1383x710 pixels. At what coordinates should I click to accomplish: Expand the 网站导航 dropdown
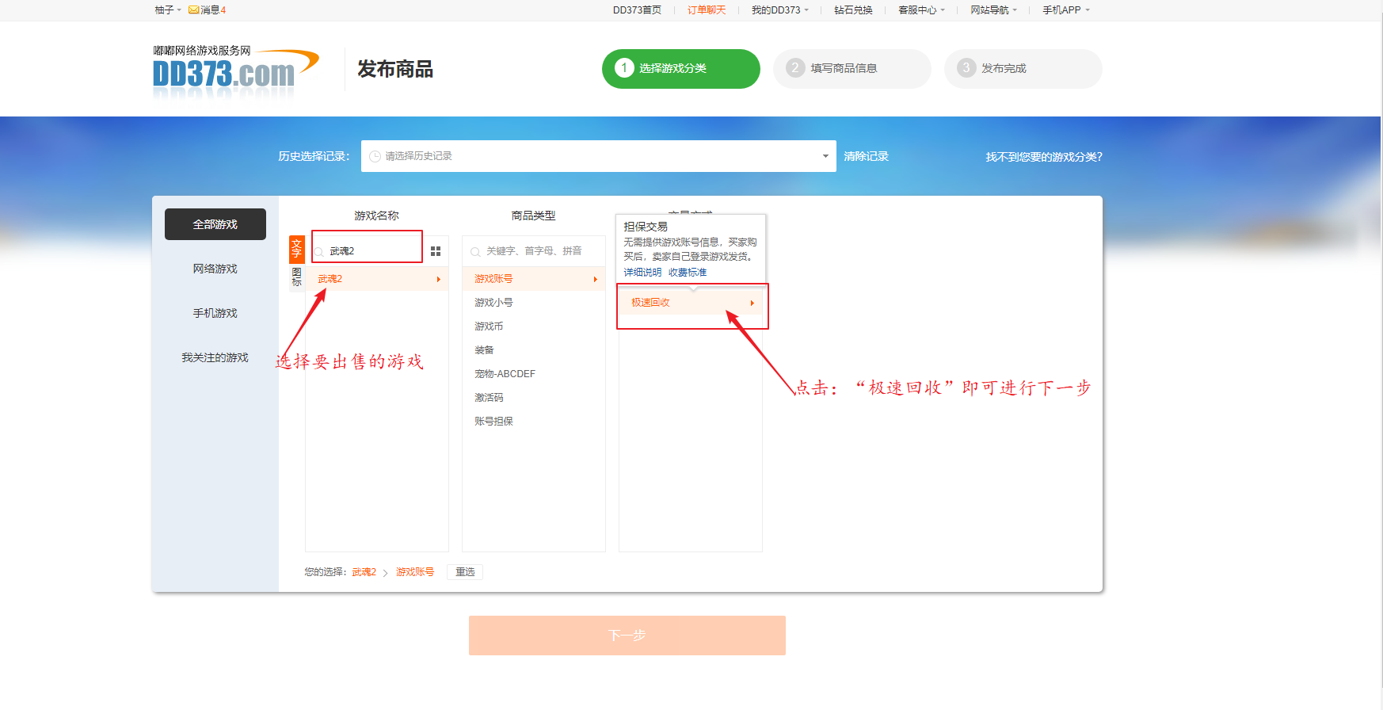pos(994,10)
